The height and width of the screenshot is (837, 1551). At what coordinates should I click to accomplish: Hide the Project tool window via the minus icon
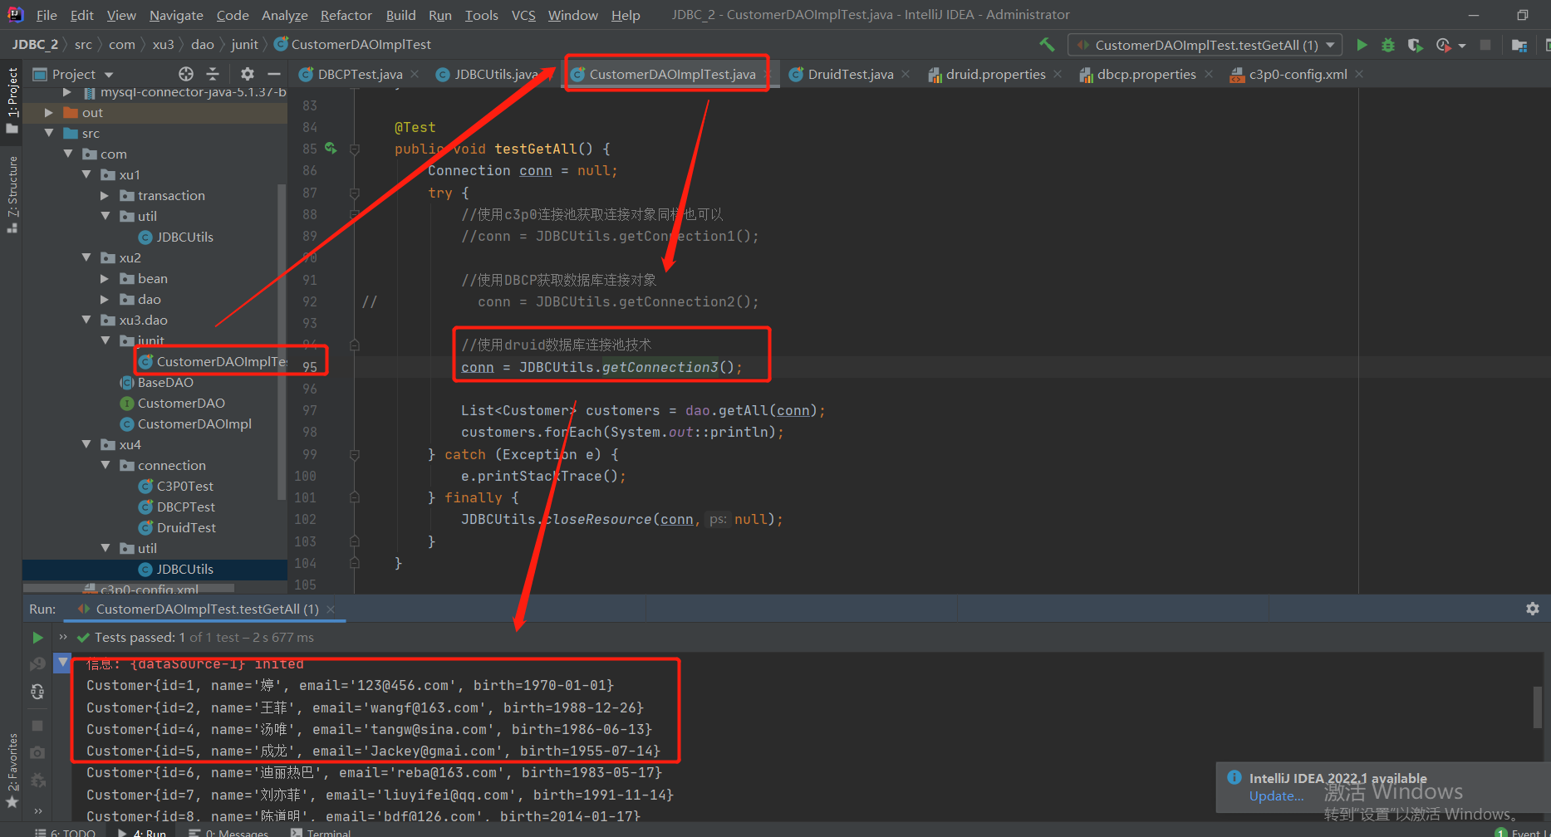tap(273, 74)
